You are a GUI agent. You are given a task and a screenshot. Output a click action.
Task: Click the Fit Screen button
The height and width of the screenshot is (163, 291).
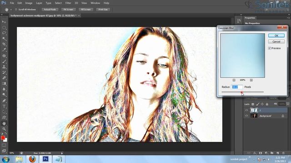(x=68, y=10)
